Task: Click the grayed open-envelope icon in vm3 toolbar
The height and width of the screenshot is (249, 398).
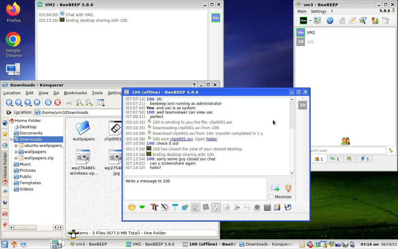Action: pyautogui.click(x=342, y=21)
